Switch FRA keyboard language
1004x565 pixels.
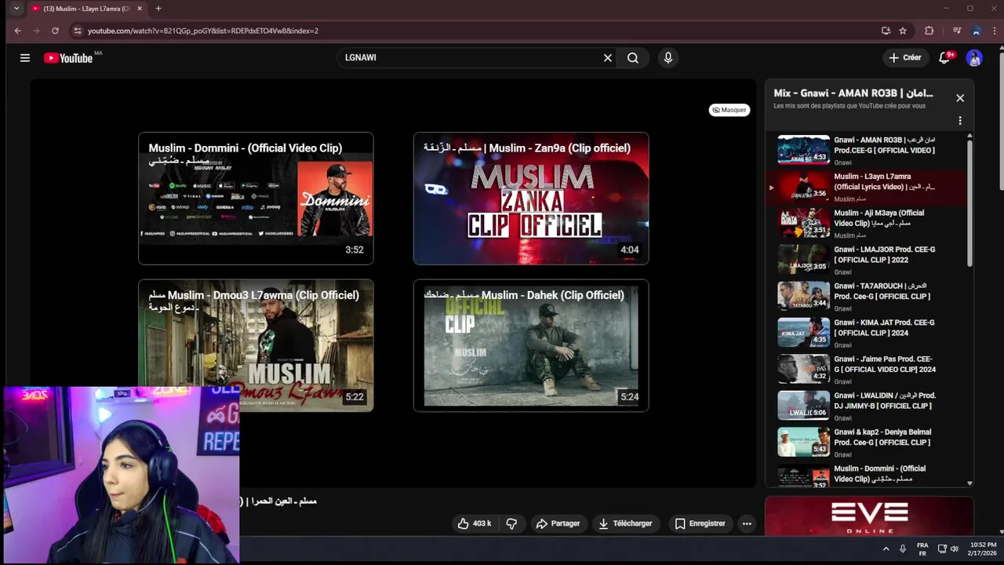point(922,549)
